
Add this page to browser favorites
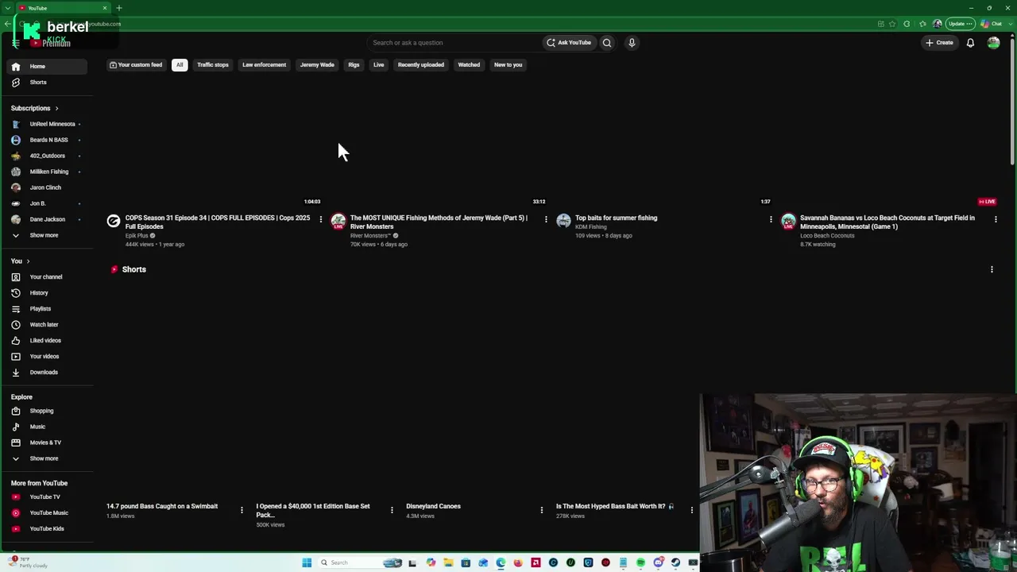click(x=892, y=24)
